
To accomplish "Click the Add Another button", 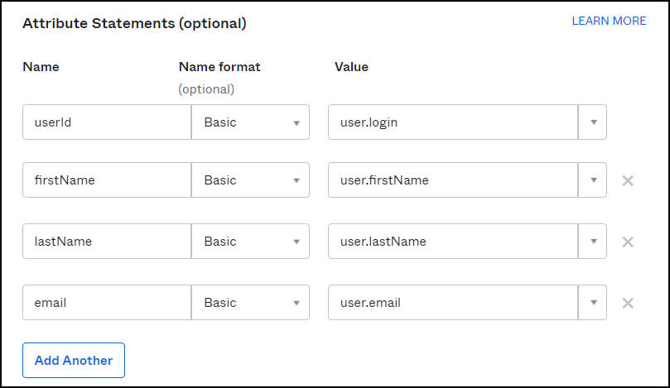I will [x=74, y=361].
